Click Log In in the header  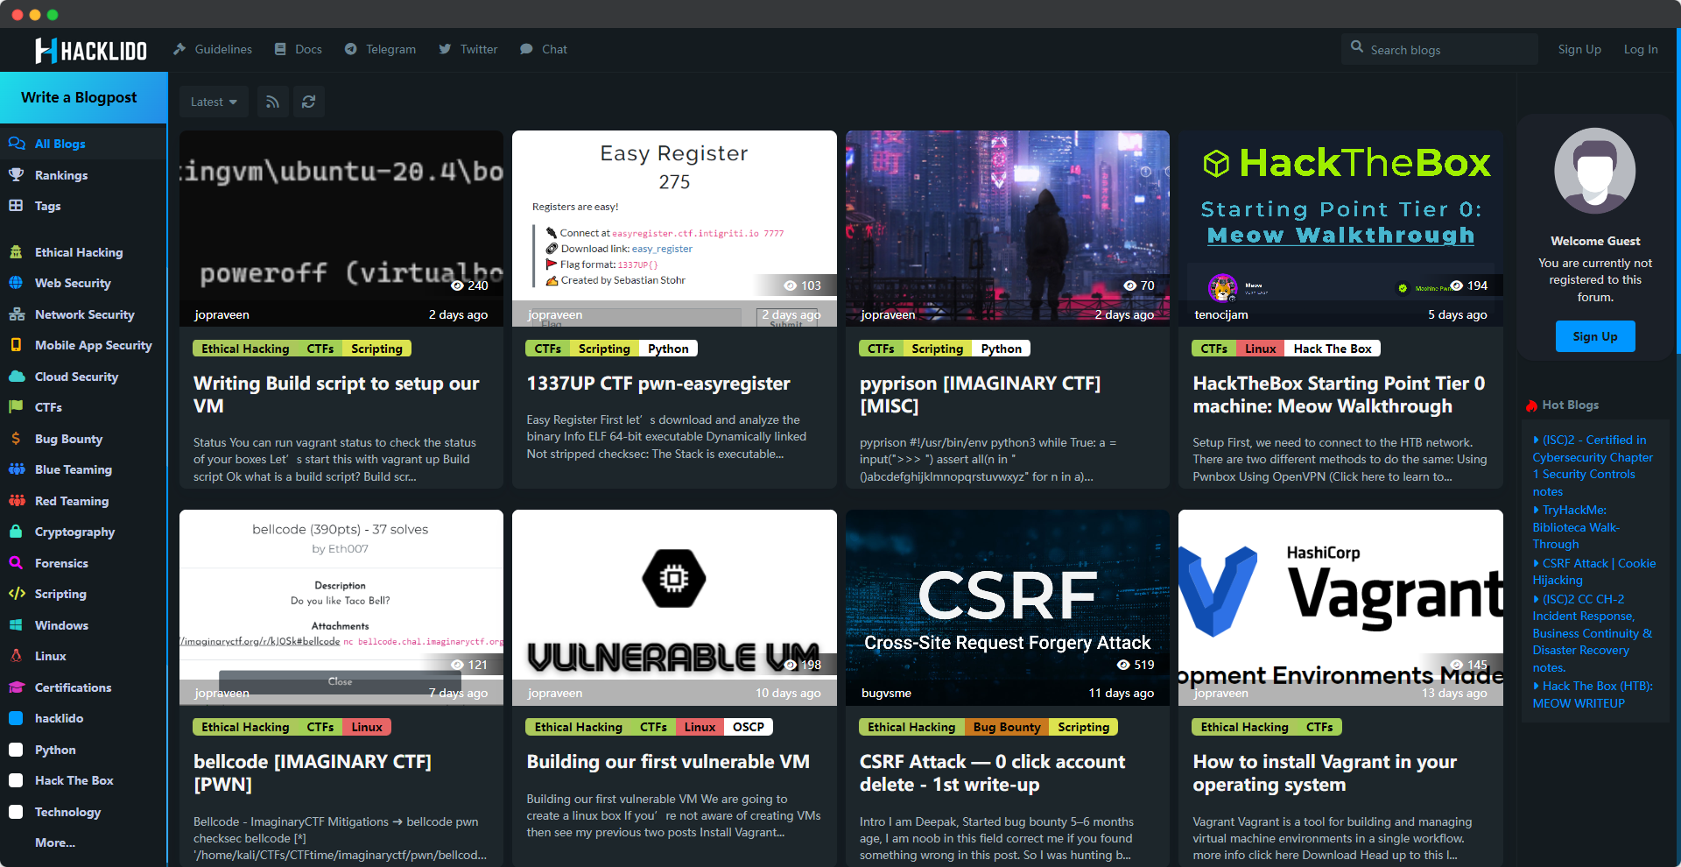1641,49
